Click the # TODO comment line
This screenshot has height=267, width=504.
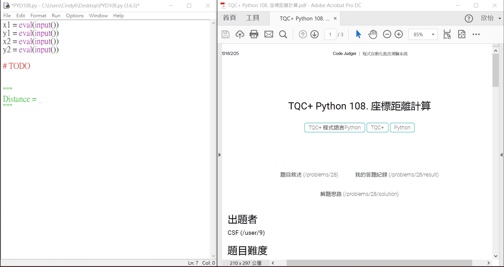[x=17, y=66]
